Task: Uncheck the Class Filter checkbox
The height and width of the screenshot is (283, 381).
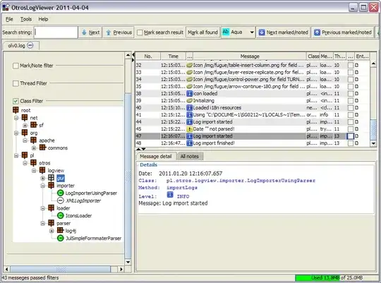Action: [x=16, y=101]
